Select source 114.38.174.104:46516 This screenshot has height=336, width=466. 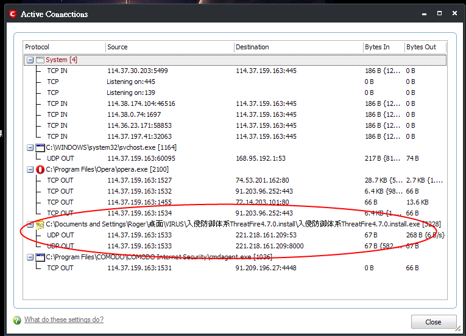click(x=141, y=103)
